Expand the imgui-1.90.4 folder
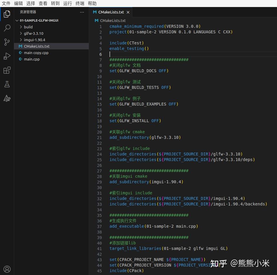The height and width of the screenshot is (275, 277). [33, 40]
